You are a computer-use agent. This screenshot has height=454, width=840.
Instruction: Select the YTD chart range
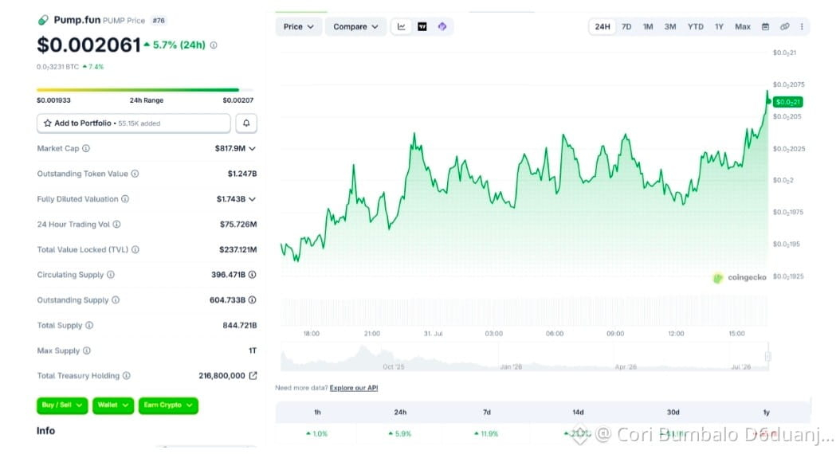point(696,27)
